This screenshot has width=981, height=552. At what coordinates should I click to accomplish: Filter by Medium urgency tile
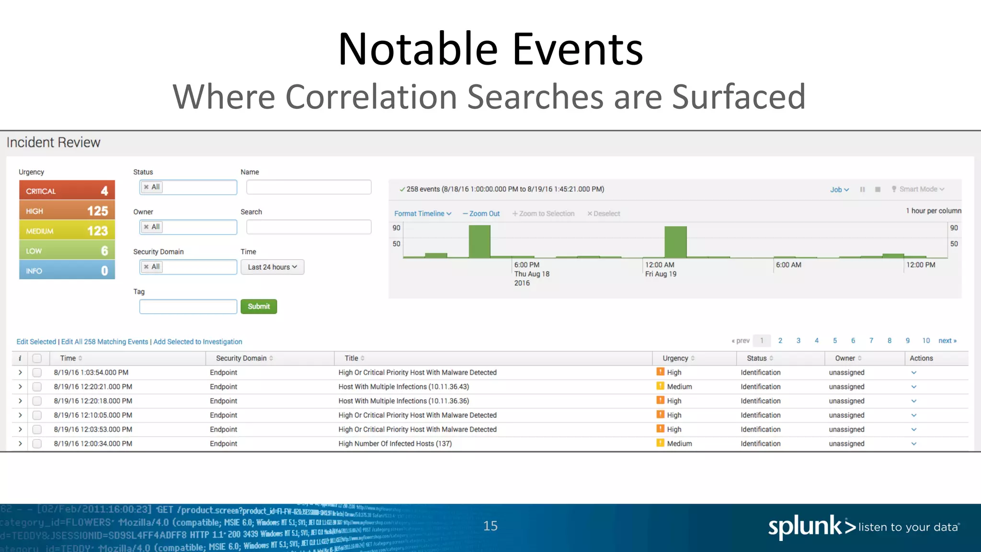coord(67,230)
